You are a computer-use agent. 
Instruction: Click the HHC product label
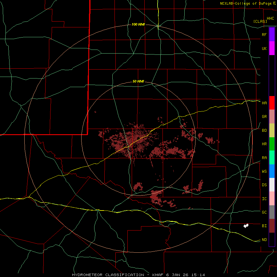tap(270, 18)
